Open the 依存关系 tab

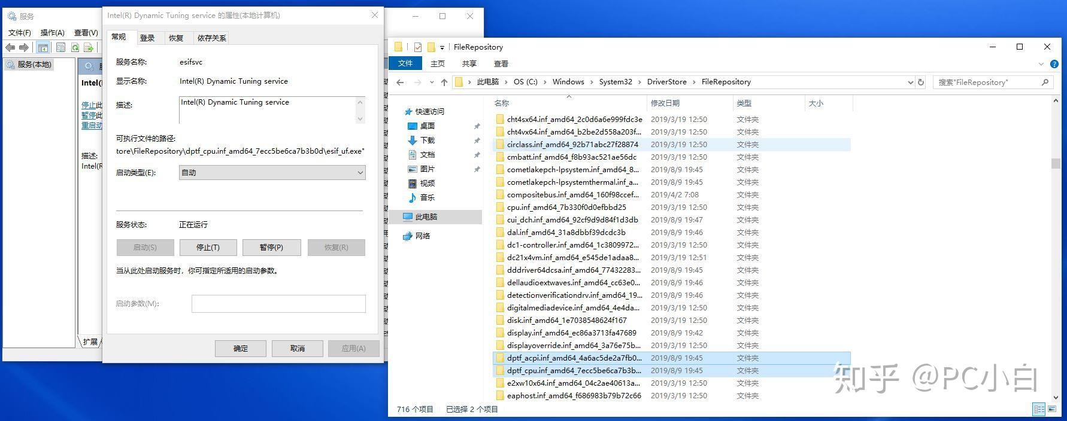pyautogui.click(x=212, y=38)
